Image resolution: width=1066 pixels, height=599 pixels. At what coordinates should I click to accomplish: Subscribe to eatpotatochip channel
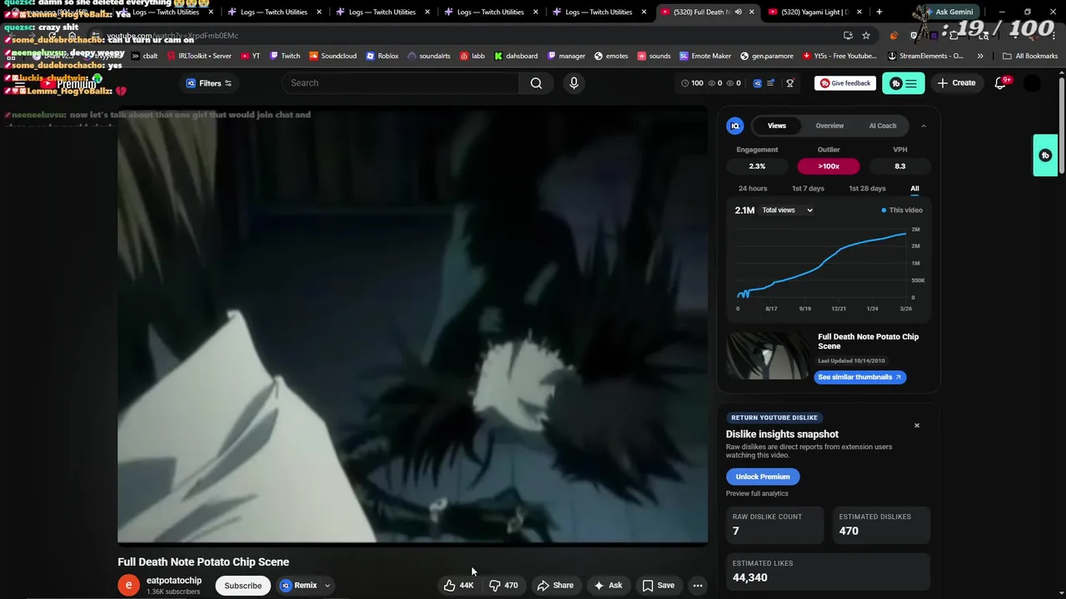[x=243, y=586]
